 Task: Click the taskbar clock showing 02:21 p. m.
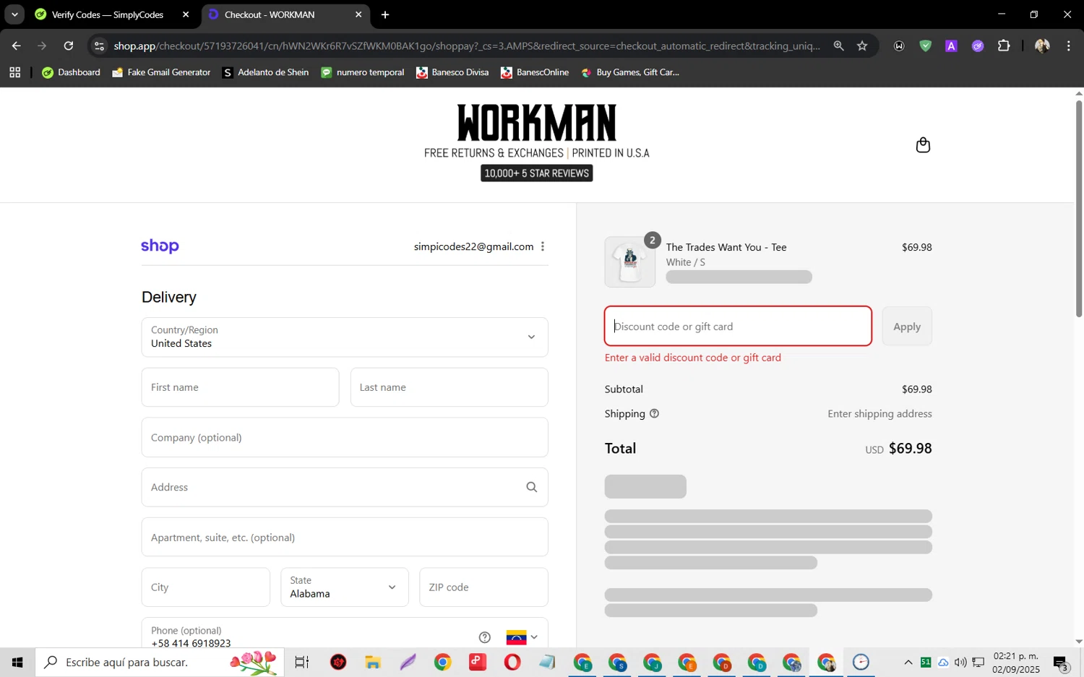pos(1015,663)
